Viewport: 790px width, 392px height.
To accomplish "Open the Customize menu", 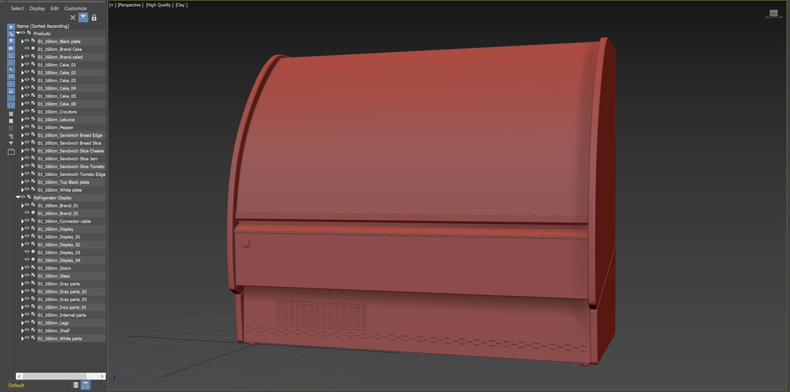I will point(75,8).
